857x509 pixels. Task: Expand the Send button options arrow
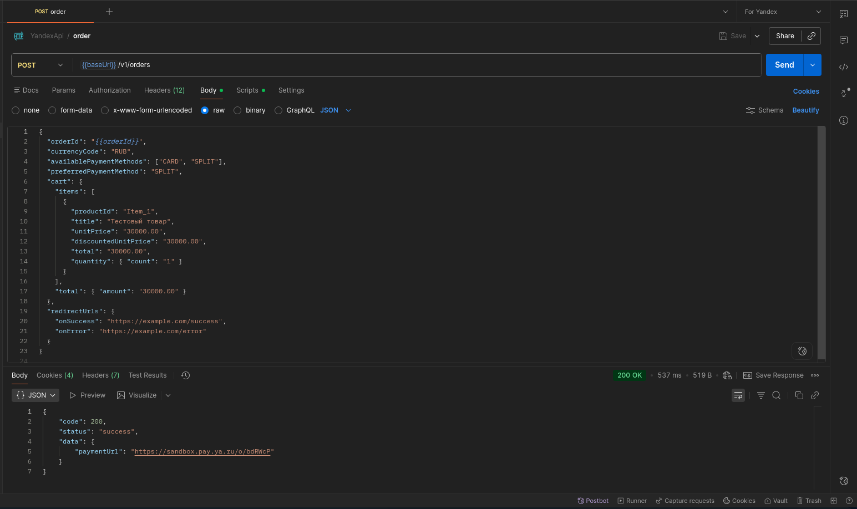coord(812,65)
